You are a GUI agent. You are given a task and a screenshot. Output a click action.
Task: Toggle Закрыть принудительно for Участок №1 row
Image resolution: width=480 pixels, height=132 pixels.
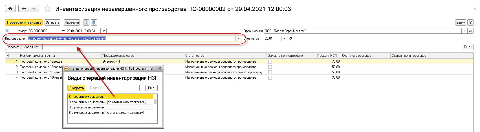point(270,62)
